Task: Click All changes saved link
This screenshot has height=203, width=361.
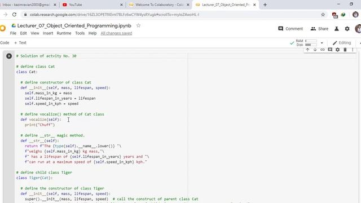Action: click(116, 33)
